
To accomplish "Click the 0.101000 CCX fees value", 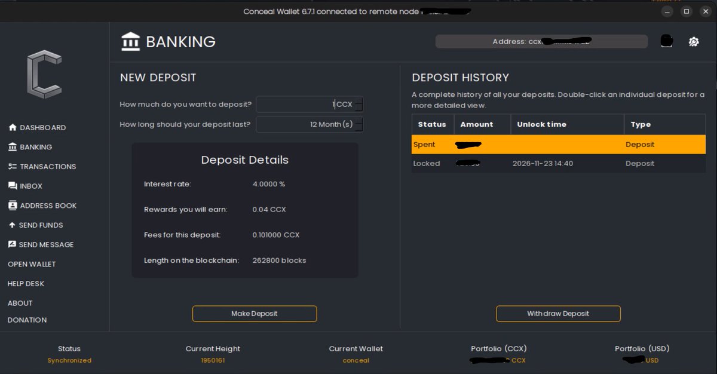I will (276, 235).
